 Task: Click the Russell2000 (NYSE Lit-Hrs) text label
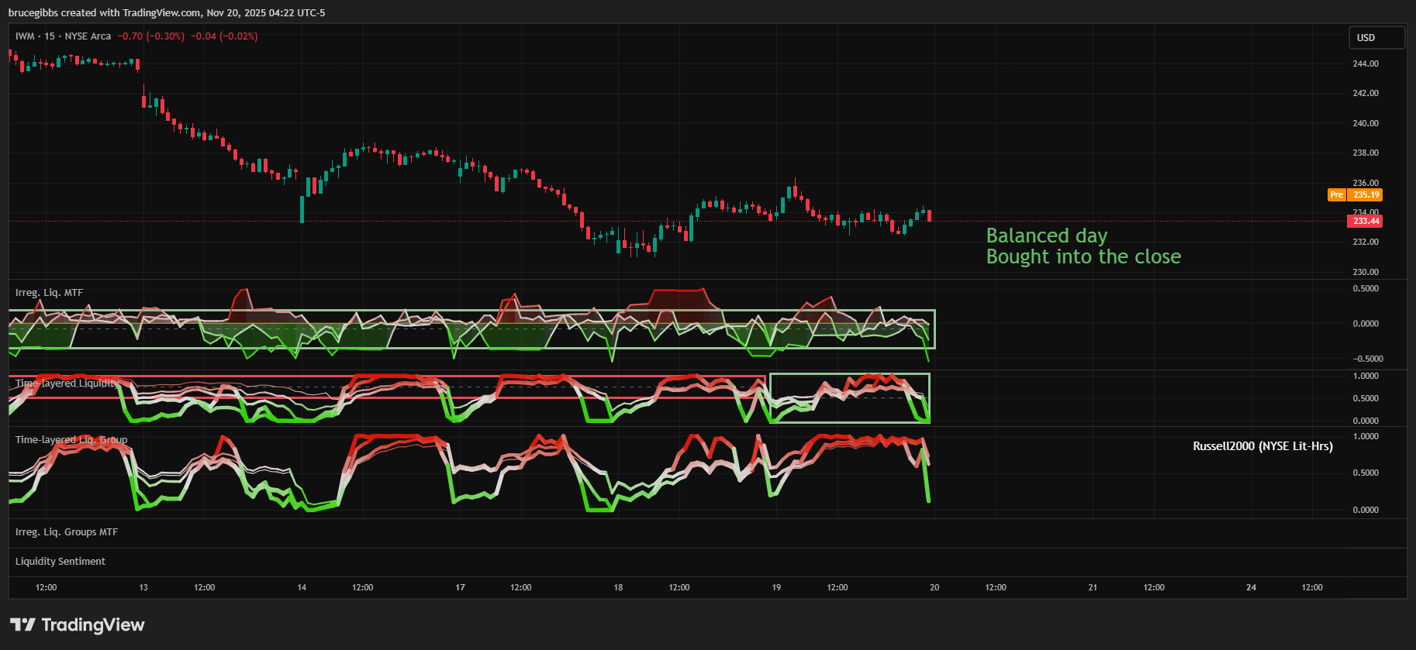1262,446
